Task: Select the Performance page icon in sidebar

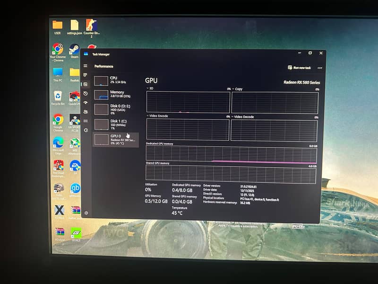Action: 86,84
